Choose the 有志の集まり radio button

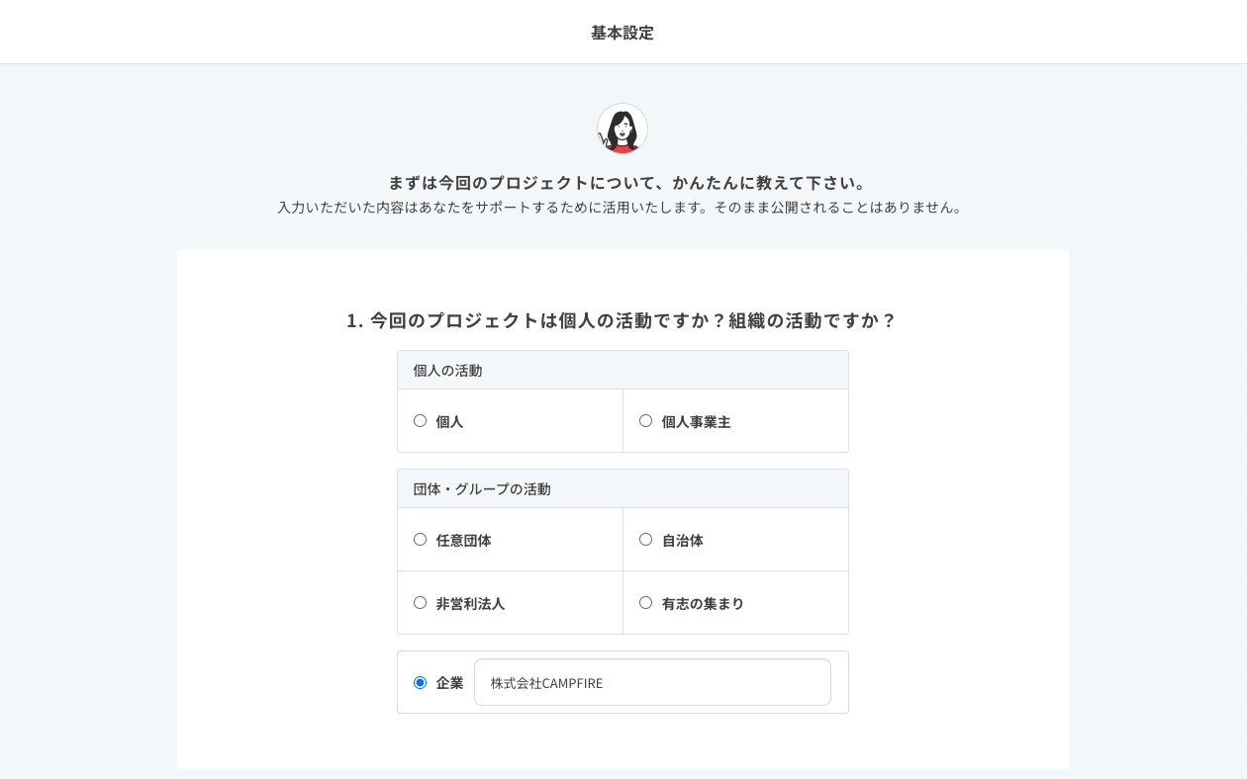(x=646, y=603)
